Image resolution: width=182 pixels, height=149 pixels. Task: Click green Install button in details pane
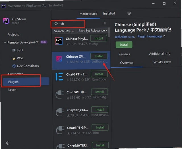pyautogui.click(x=124, y=45)
